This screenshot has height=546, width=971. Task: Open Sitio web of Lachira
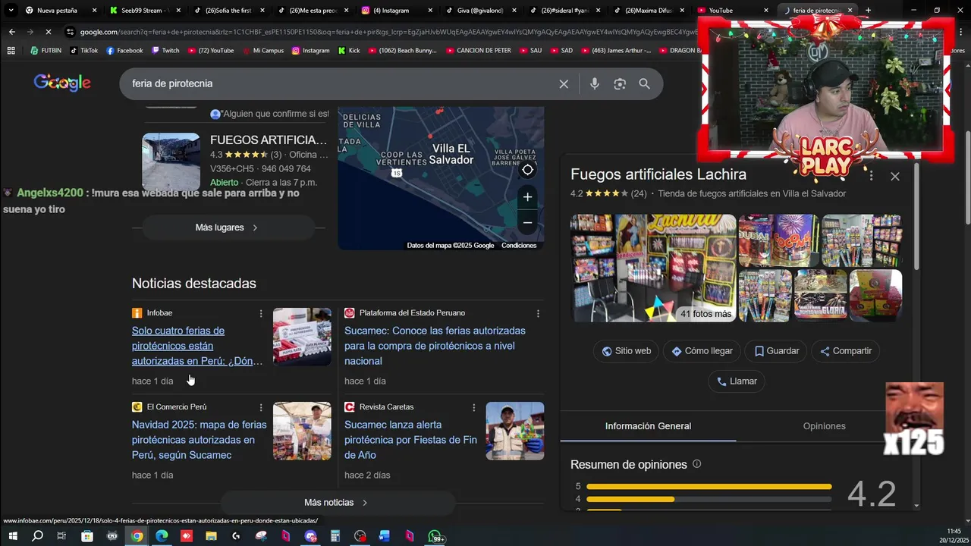(627, 351)
